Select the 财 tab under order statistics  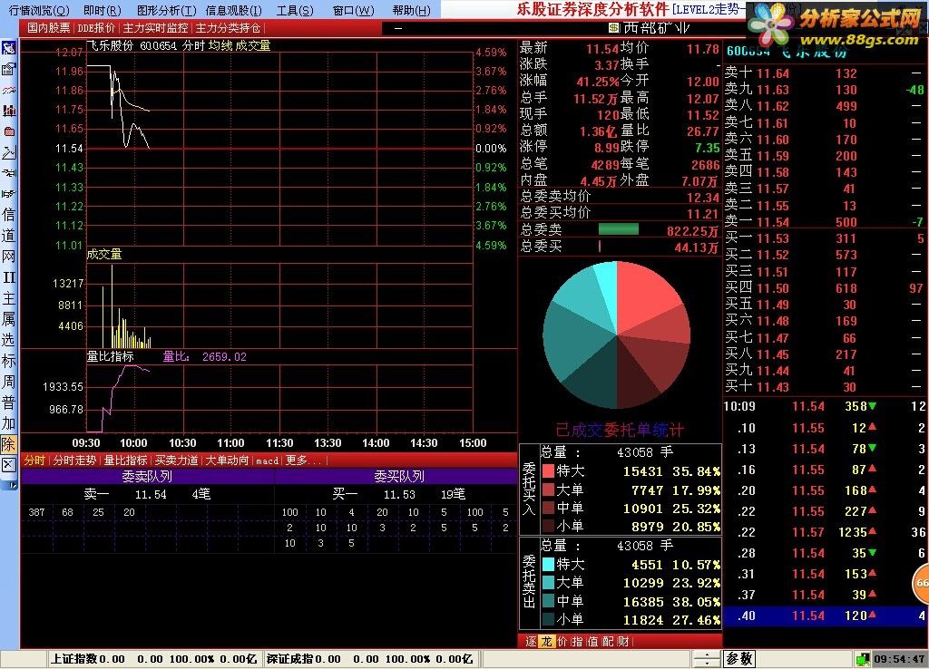[x=622, y=641]
